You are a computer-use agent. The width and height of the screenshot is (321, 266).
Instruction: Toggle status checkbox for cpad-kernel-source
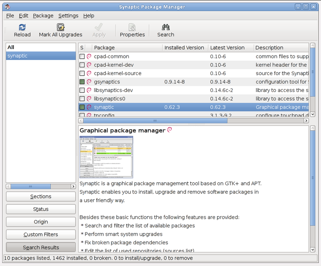(82, 73)
